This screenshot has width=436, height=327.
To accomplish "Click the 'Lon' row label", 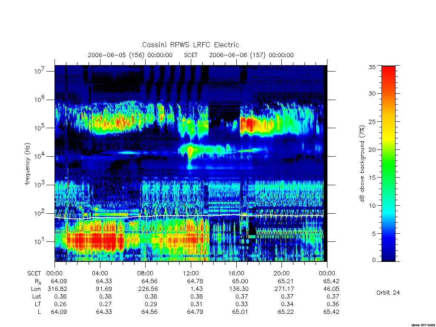I will [36, 289].
